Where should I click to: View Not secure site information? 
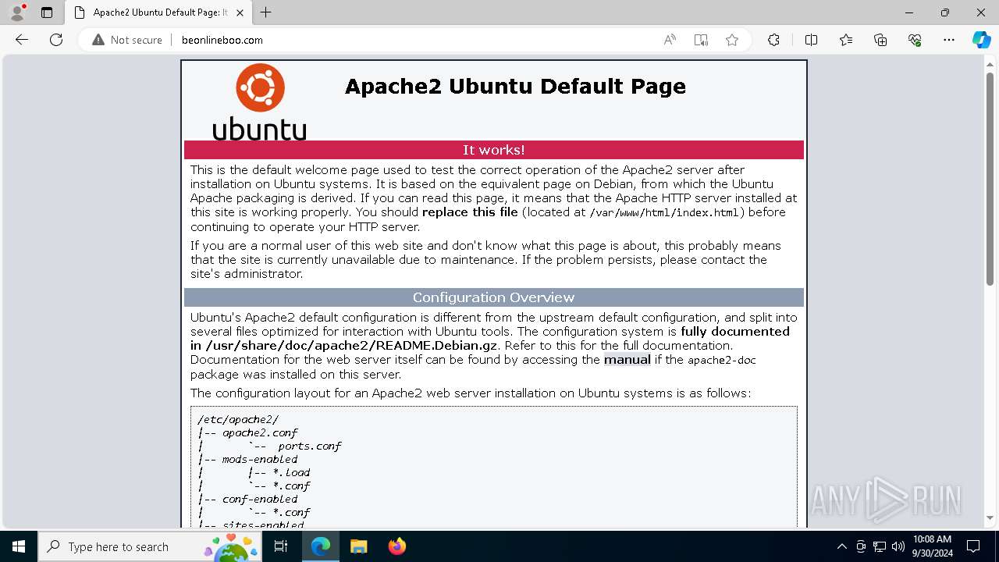[127, 40]
